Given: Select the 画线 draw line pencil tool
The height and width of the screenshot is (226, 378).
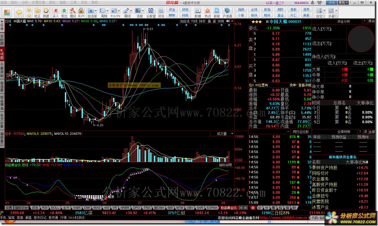Looking at the screenshot, I should click(x=126, y=11).
